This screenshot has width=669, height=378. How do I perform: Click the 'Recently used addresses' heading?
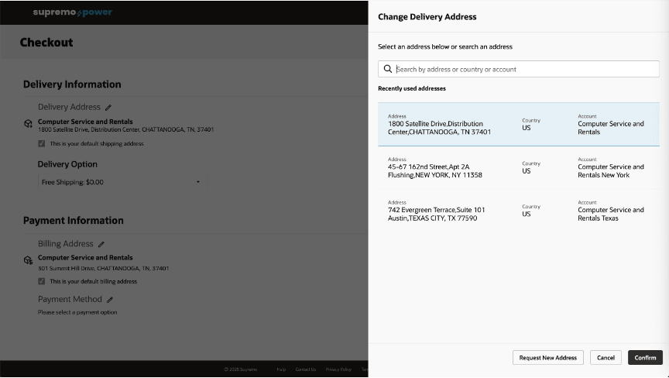point(412,89)
